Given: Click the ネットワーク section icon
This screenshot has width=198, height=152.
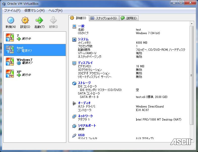Looking at the screenshot, I should (74, 116).
